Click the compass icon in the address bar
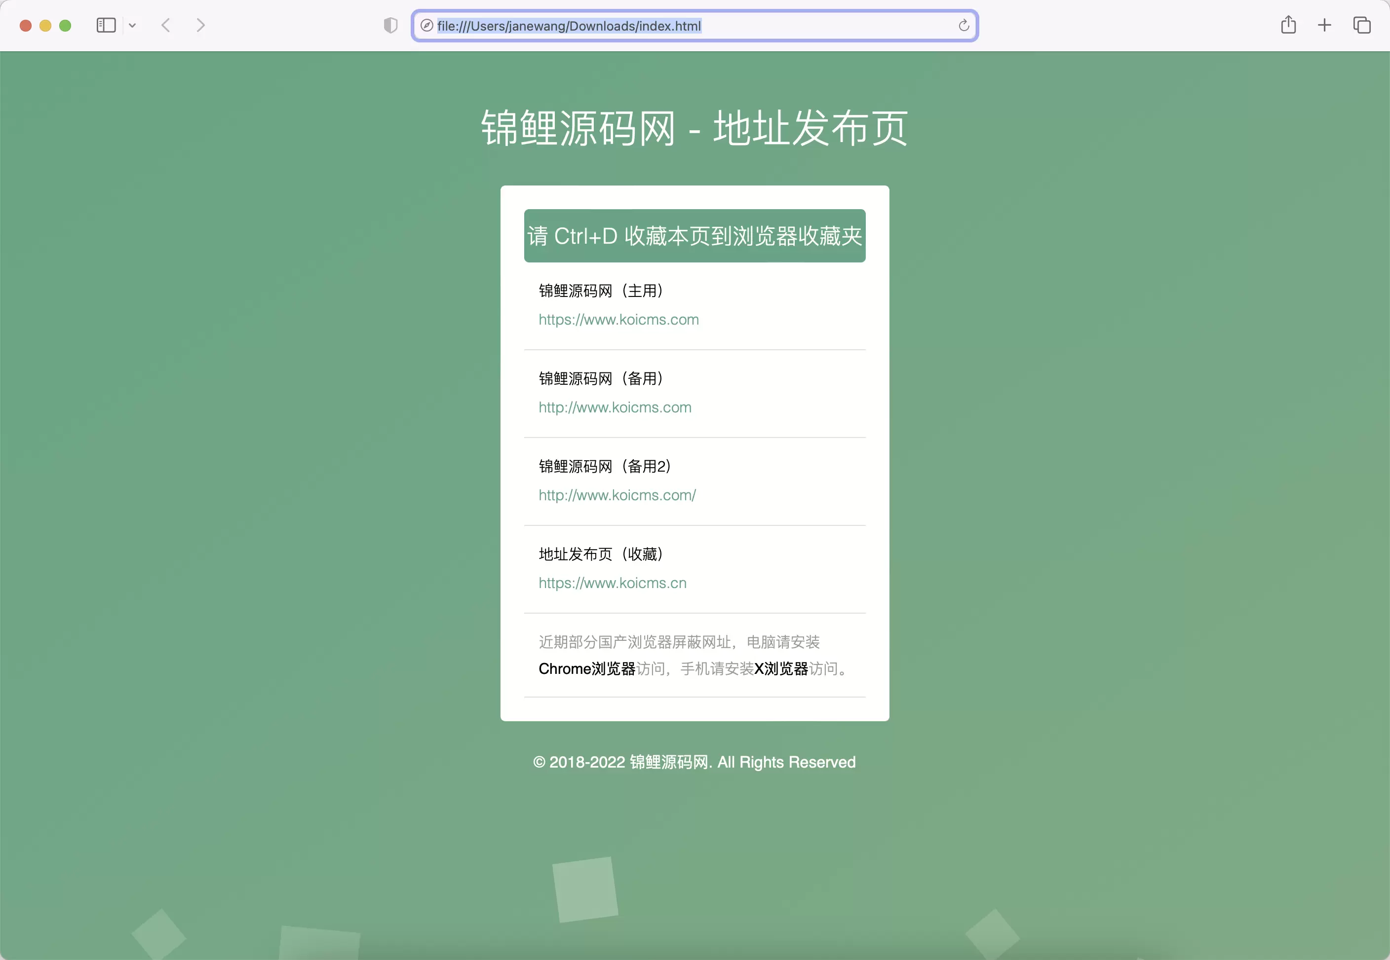The width and height of the screenshot is (1390, 960). [x=426, y=25]
